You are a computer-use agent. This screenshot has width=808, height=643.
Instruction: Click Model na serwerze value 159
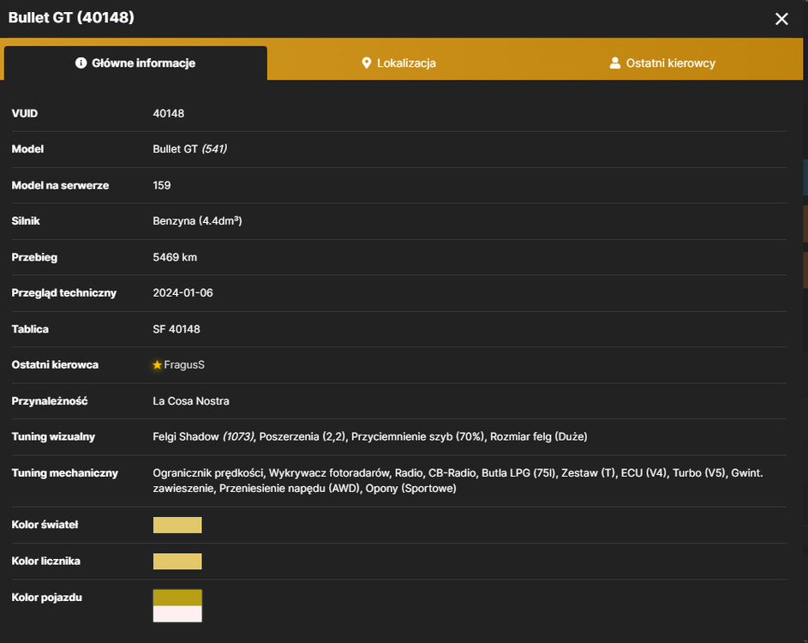(162, 185)
